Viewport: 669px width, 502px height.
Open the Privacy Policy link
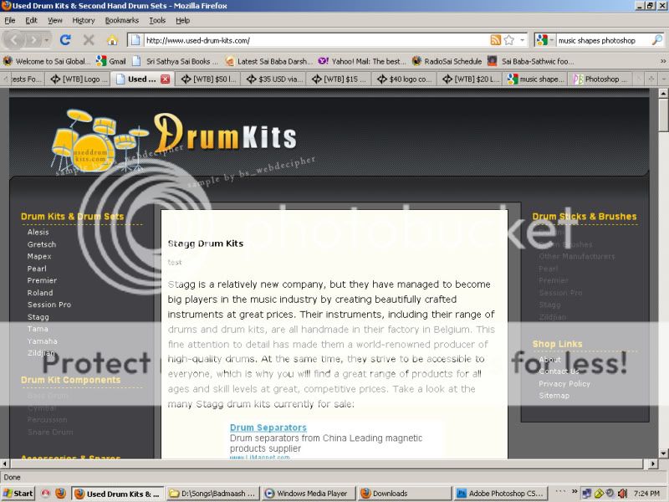[564, 384]
